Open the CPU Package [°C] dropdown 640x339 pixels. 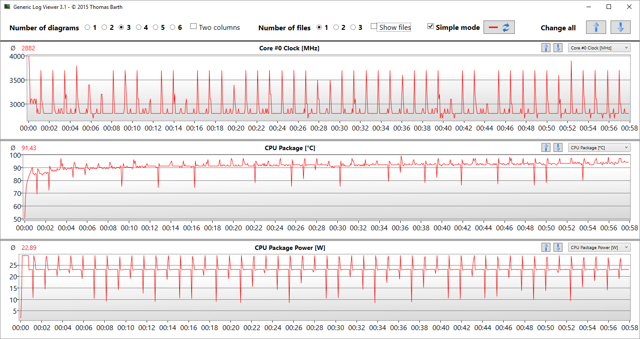coord(599,147)
